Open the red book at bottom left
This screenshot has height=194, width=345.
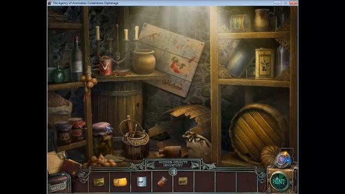point(71,168)
